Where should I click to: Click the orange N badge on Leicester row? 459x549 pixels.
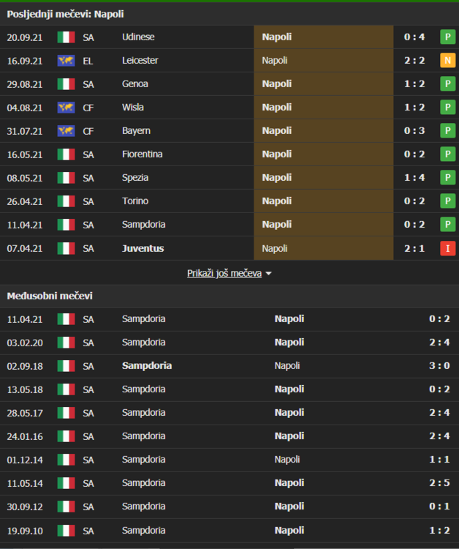pyautogui.click(x=447, y=61)
